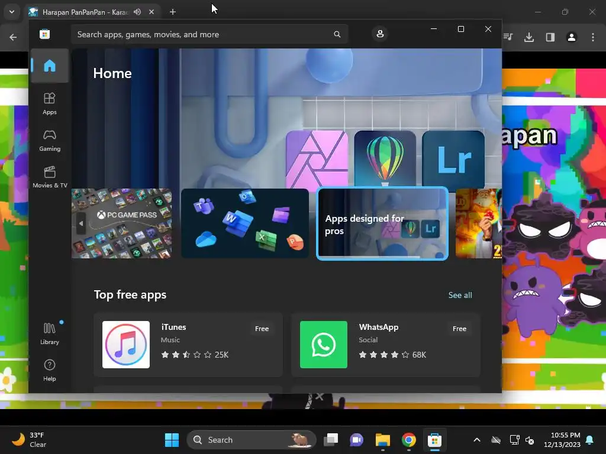The width and height of the screenshot is (606, 454).
Task: Go to previous carousel slide arrow
Action: (80, 223)
